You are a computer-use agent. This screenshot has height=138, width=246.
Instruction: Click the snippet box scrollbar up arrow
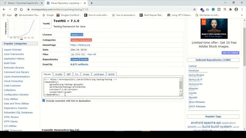[x=180, y=79]
